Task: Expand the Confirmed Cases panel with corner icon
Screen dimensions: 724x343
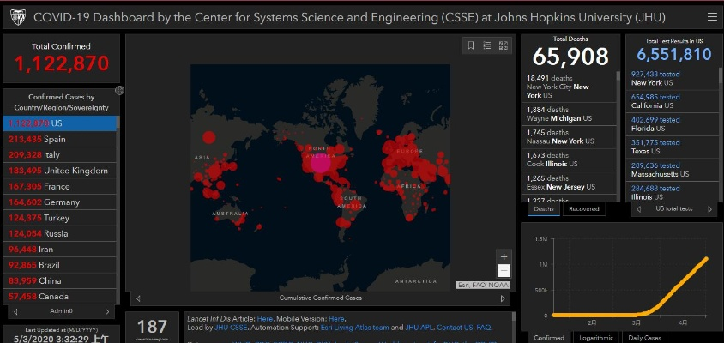Action: pyautogui.click(x=119, y=90)
